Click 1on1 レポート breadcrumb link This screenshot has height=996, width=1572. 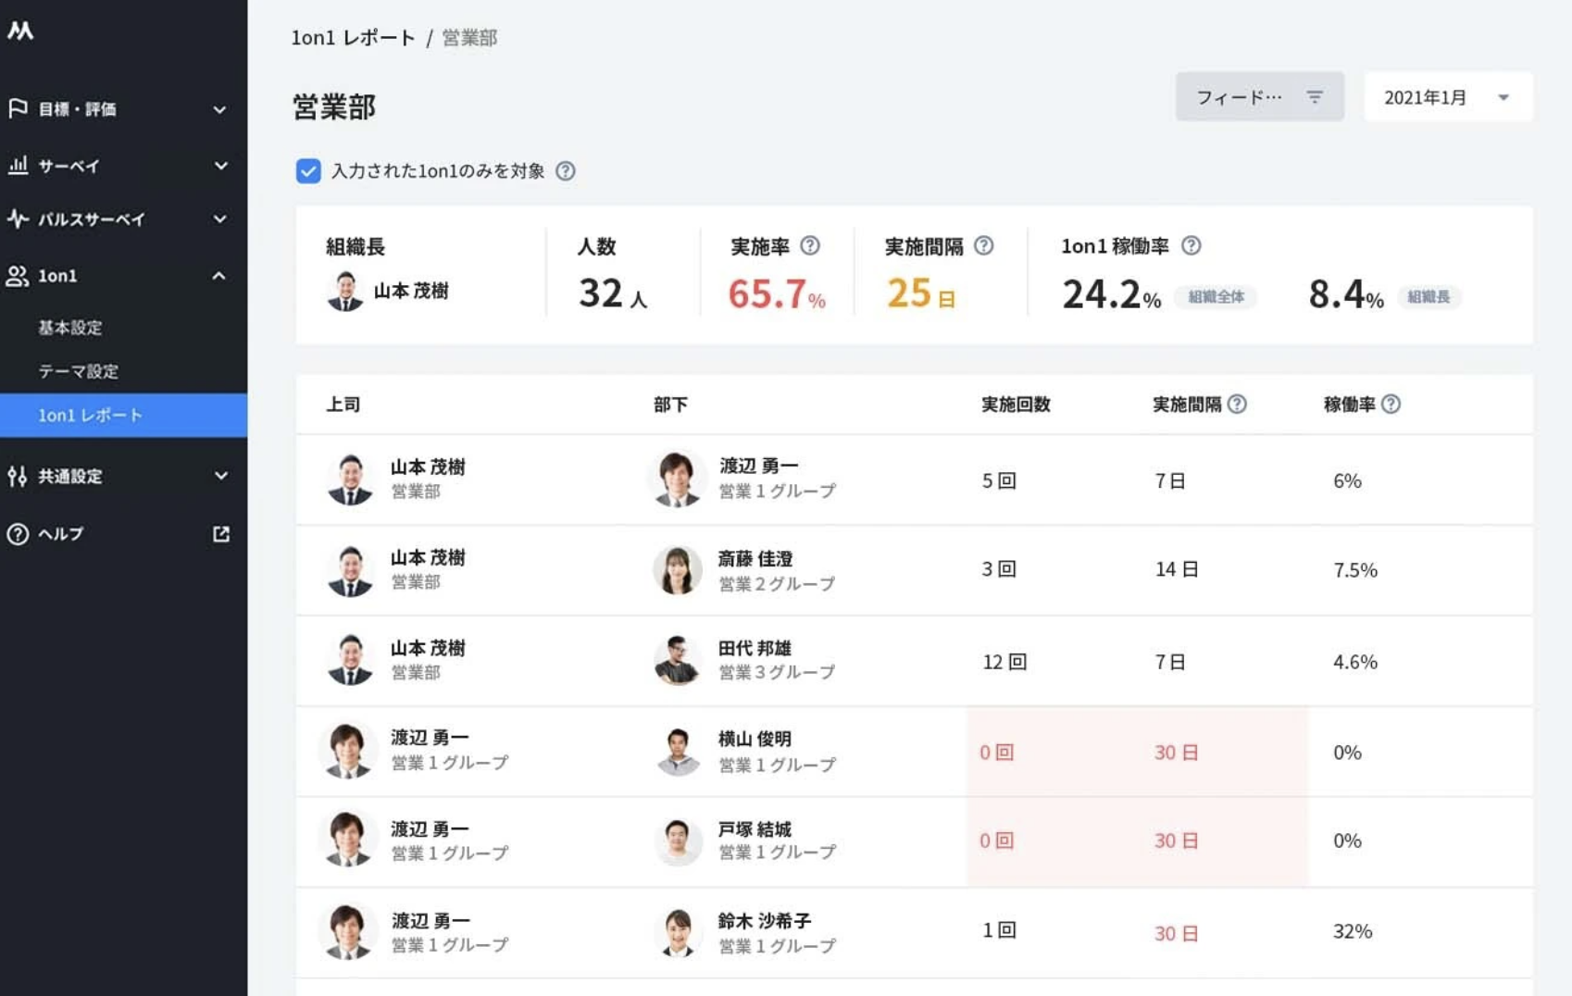pyautogui.click(x=354, y=38)
